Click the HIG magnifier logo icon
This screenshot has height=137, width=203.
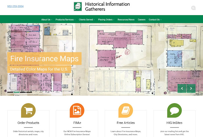click(x=78, y=6)
